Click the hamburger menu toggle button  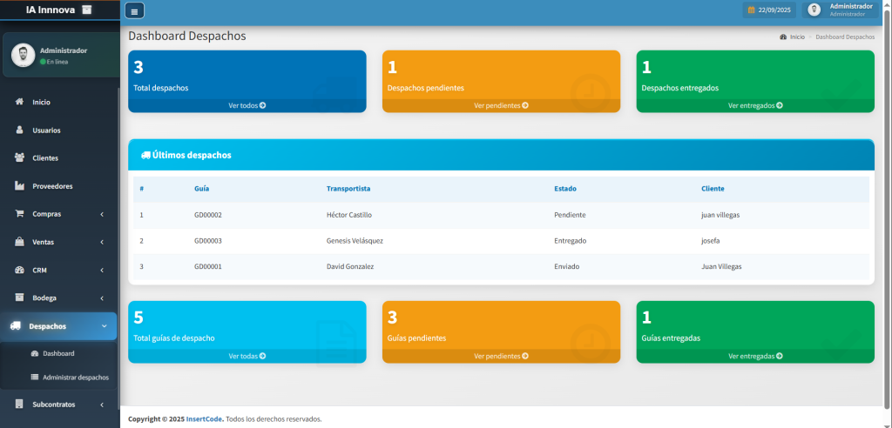(x=135, y=10)
